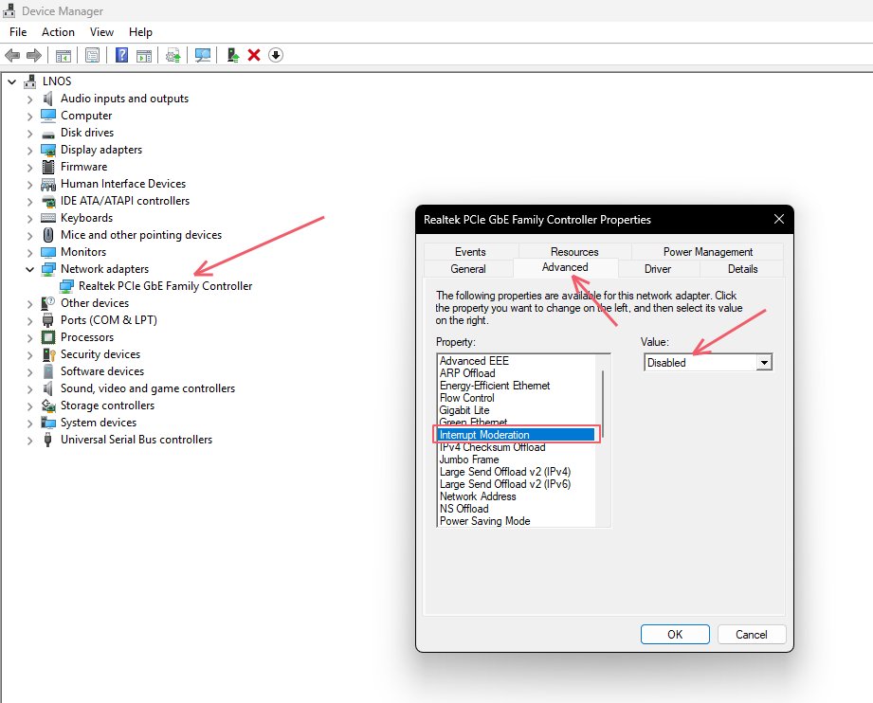Click the Disk drives icon

(x=48, y=135)
